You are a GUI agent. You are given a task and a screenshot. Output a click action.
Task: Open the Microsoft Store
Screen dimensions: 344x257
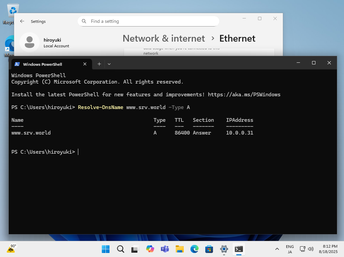209,249
